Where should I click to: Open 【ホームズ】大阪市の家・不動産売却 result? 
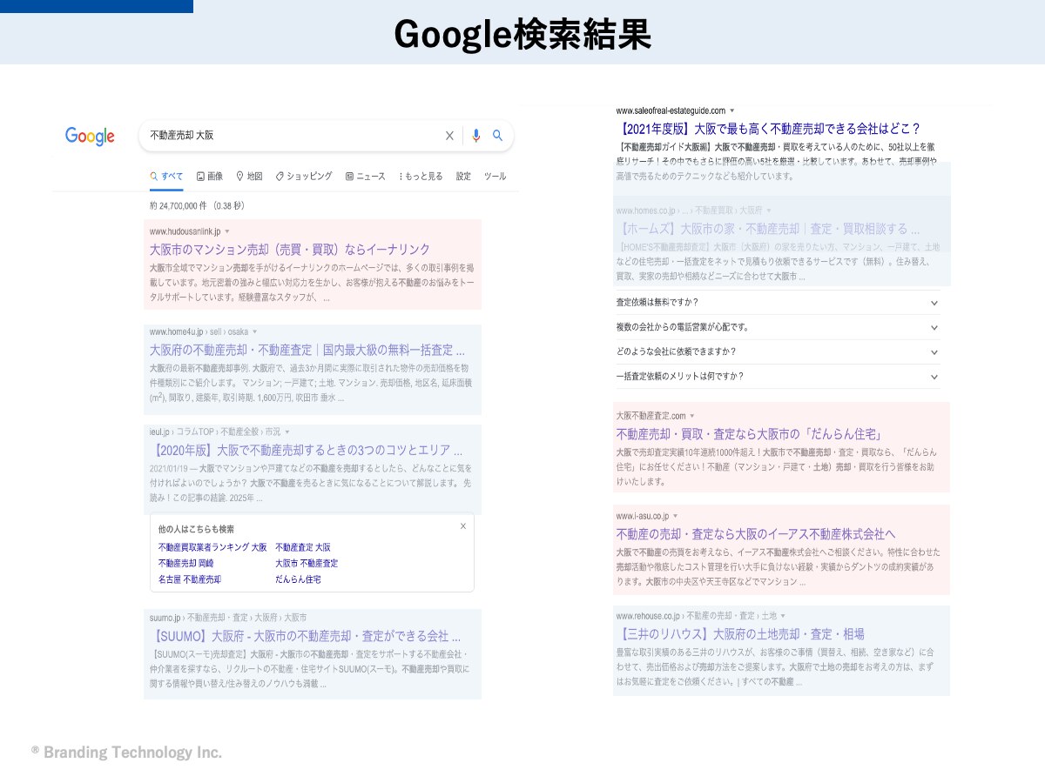[x=768, y=229]
